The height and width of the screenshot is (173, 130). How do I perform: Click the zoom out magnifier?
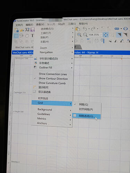[x=85, y=35]
